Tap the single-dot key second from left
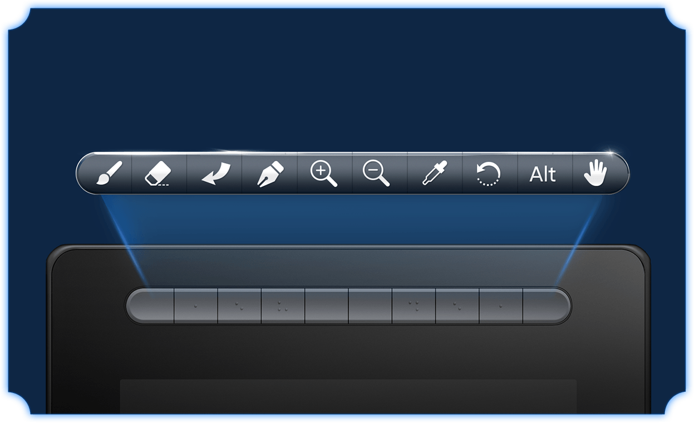Image resolution: width=694 pixels, height=423 pixels. click(196, 306)
